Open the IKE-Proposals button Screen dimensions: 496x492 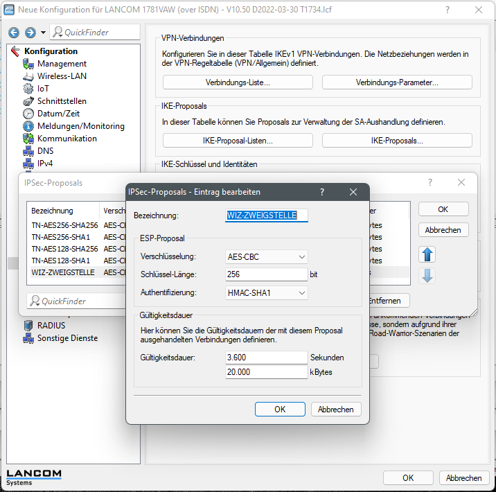tap(397, 141)
